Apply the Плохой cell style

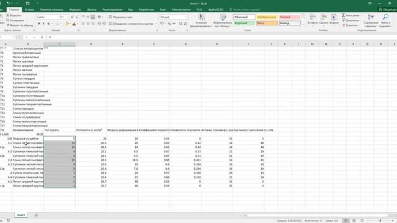pos(290,17)
